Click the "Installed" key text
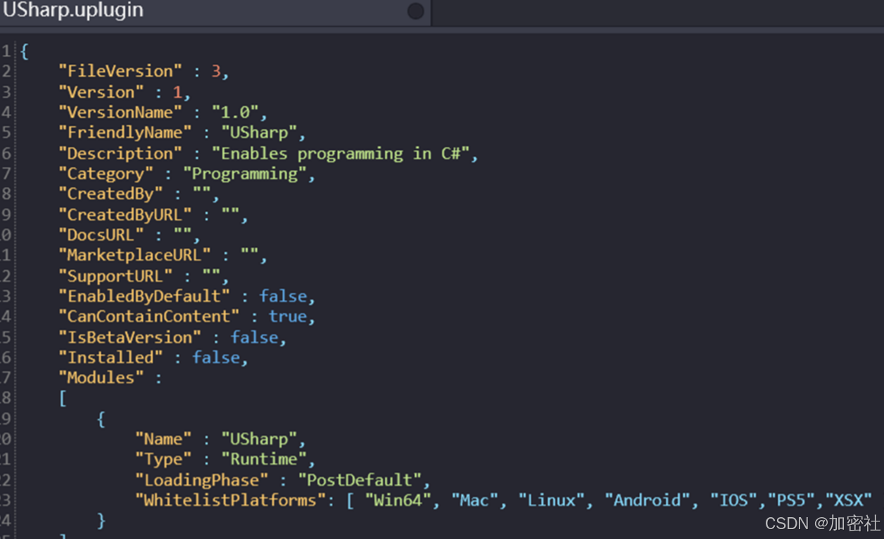Viewport: 884px width, 539px height. 110,357
